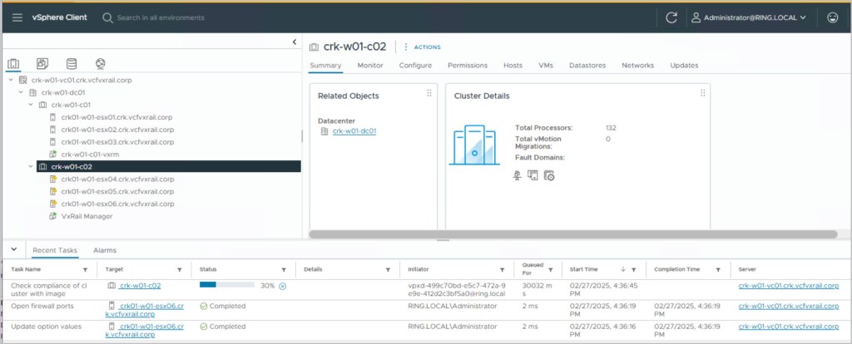Cancel the running compliance check task

tap(283, 286)
